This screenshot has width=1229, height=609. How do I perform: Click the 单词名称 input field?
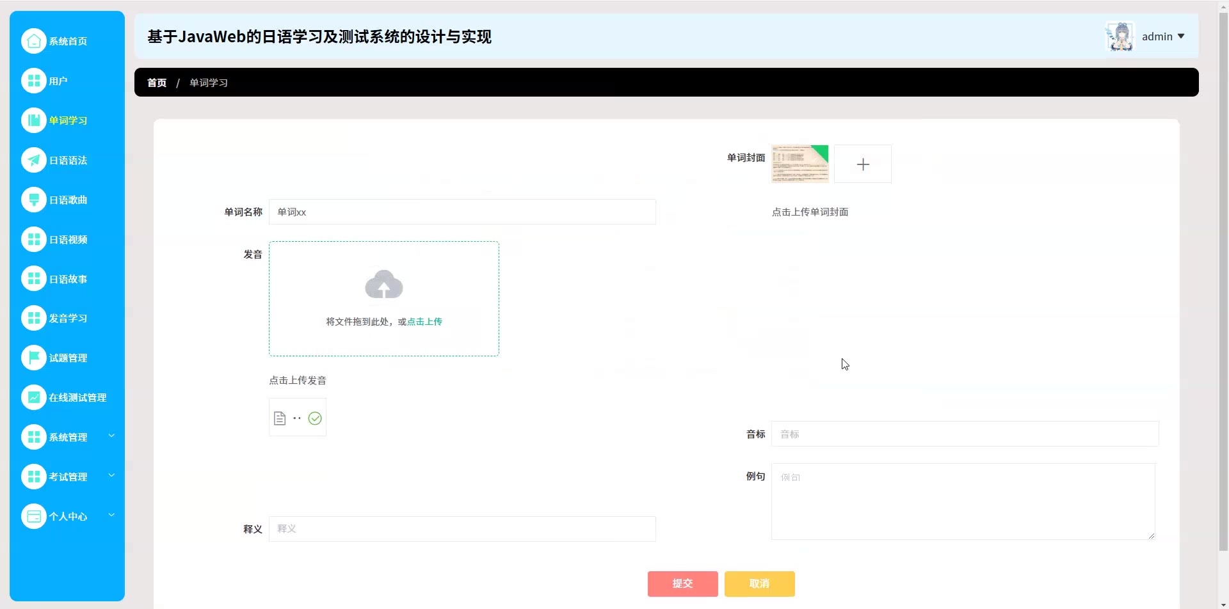(462, 212)
